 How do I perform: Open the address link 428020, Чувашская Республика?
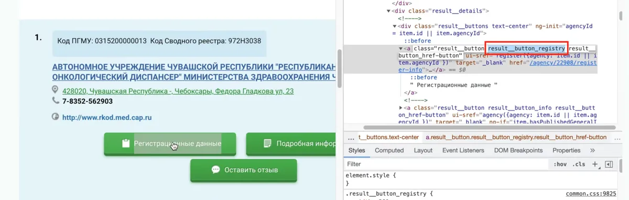tap(178, 91)
